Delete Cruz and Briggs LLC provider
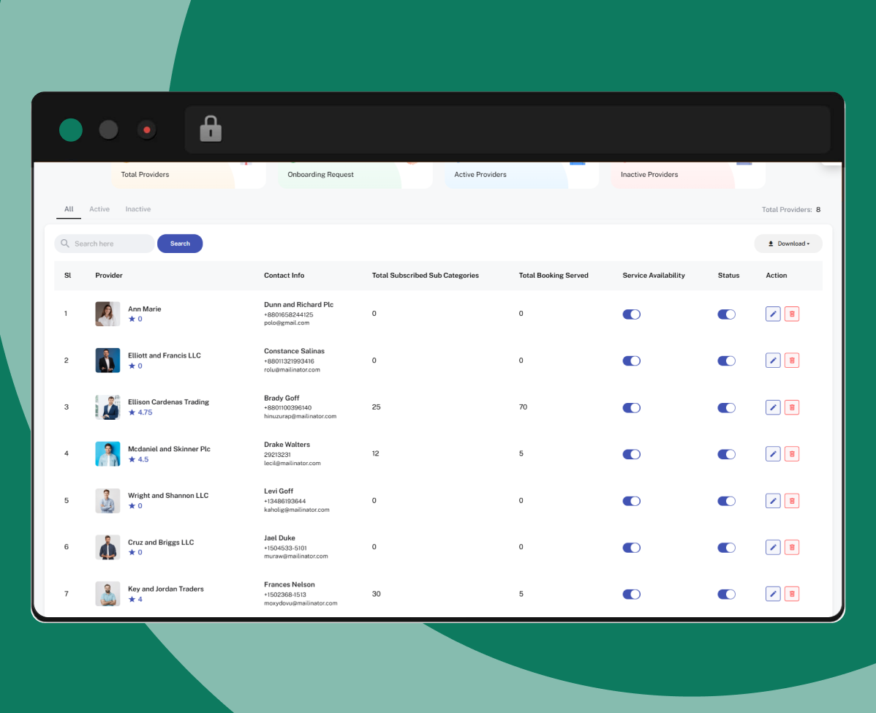Screen dimensions: 876x713 (x=791, y=547)
